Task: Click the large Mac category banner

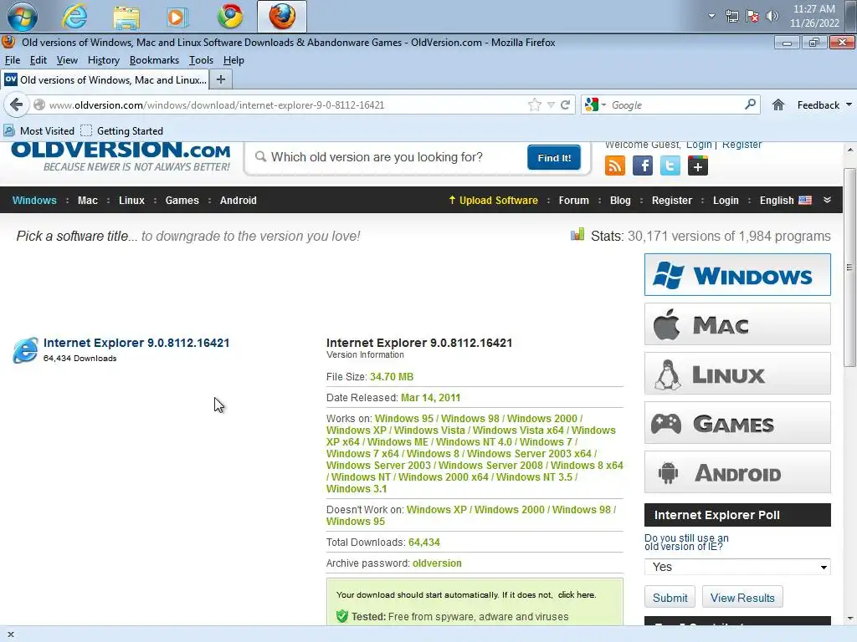Action: tap(737, 324)
